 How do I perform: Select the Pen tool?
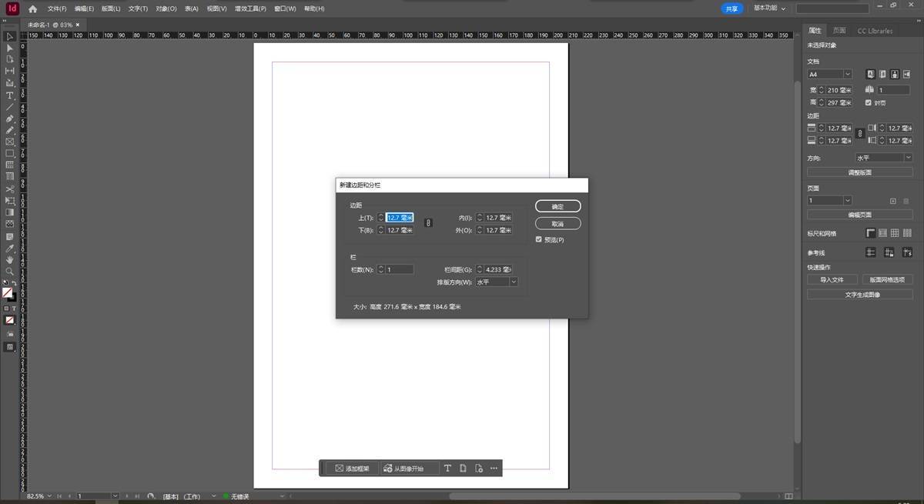pos(10,119)
